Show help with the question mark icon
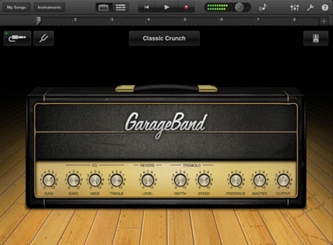333x245 pixels. pos(325,7)
